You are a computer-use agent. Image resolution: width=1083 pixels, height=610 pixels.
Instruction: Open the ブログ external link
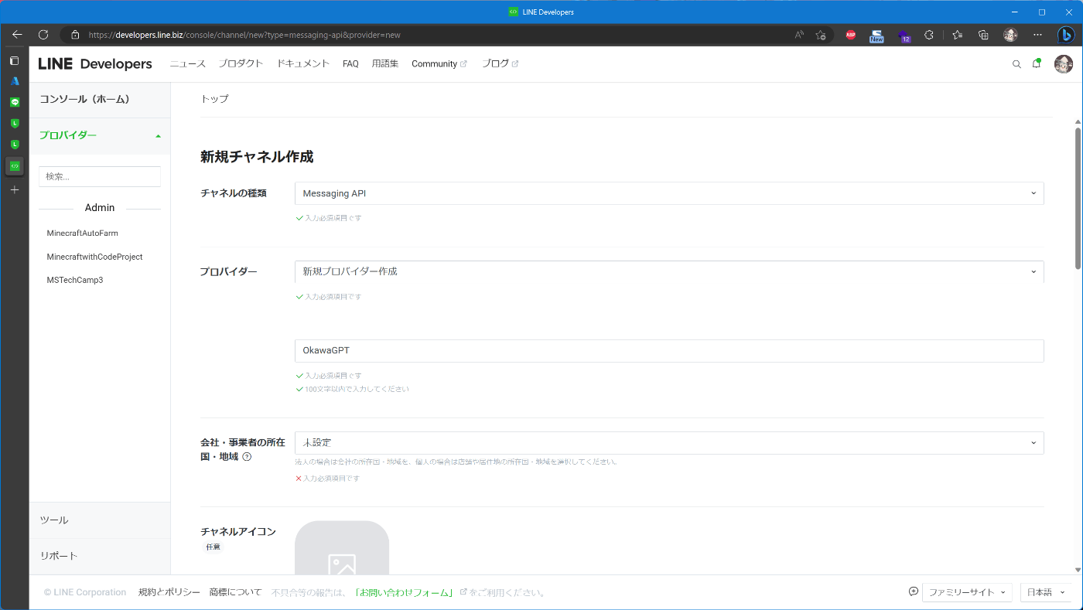[500, 64]
